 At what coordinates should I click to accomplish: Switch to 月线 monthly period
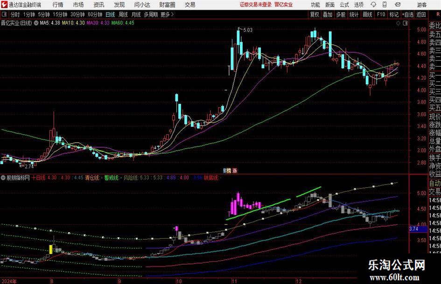click(x=136, y=14)
